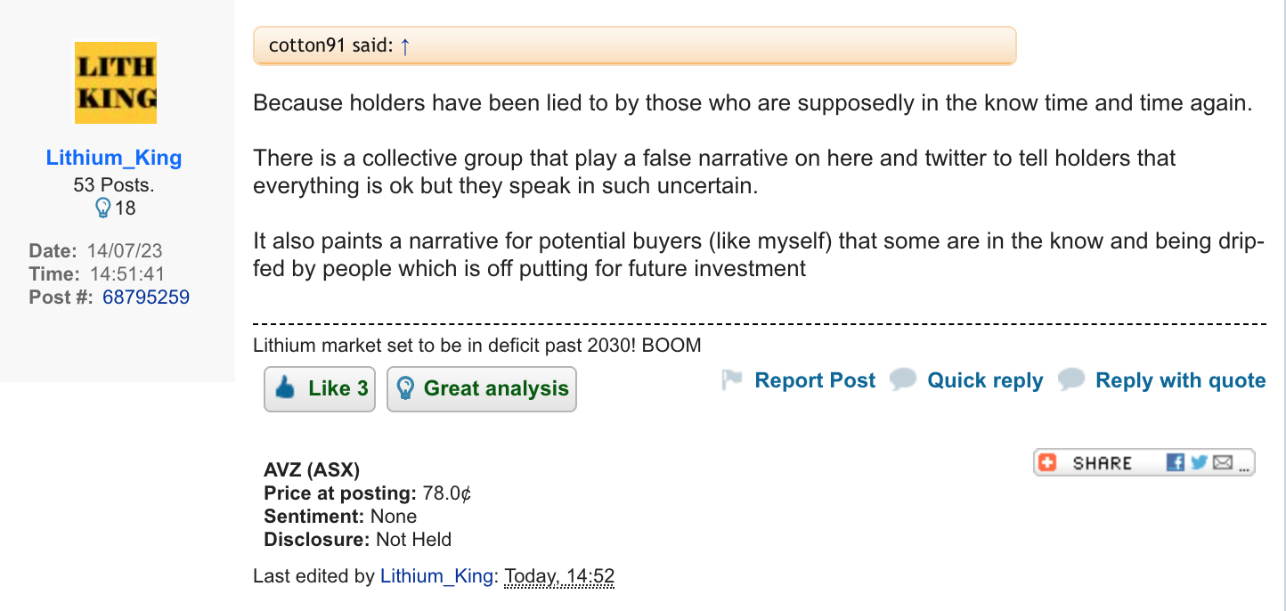Click the thumbs-up icon on Like

[286, 388]
